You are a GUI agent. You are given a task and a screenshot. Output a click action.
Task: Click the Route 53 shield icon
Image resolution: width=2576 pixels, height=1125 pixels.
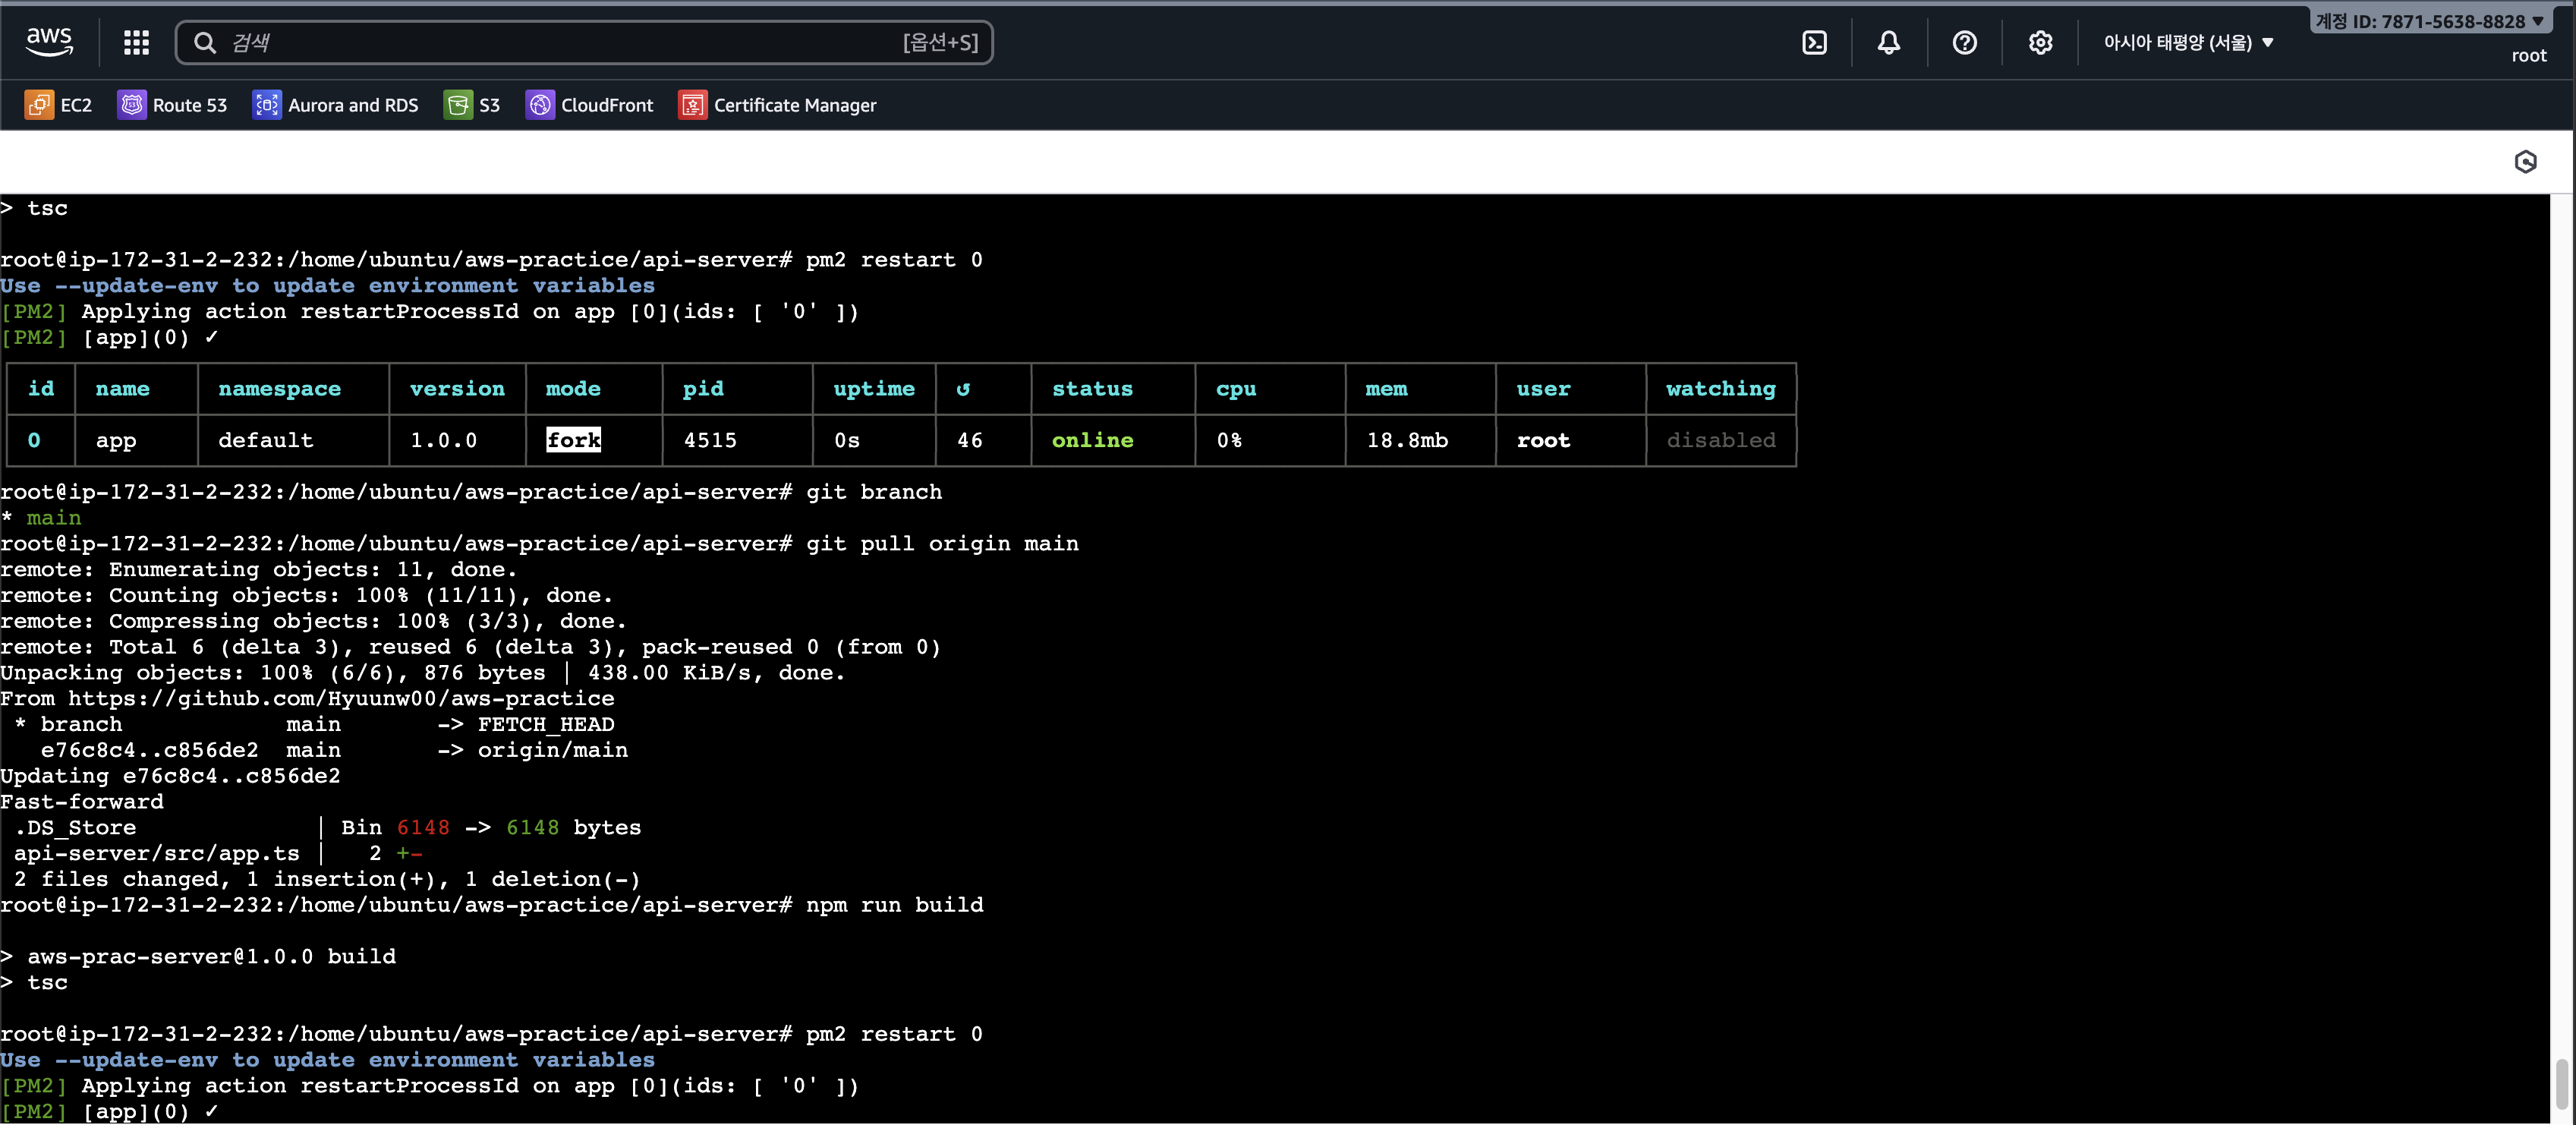click(131, 105)
